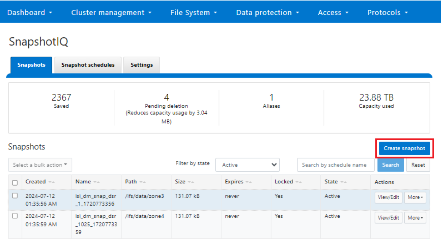441x239 pixels.
Task: Click View/Edit for the zone4 snapshot
Action: (388, 218)
